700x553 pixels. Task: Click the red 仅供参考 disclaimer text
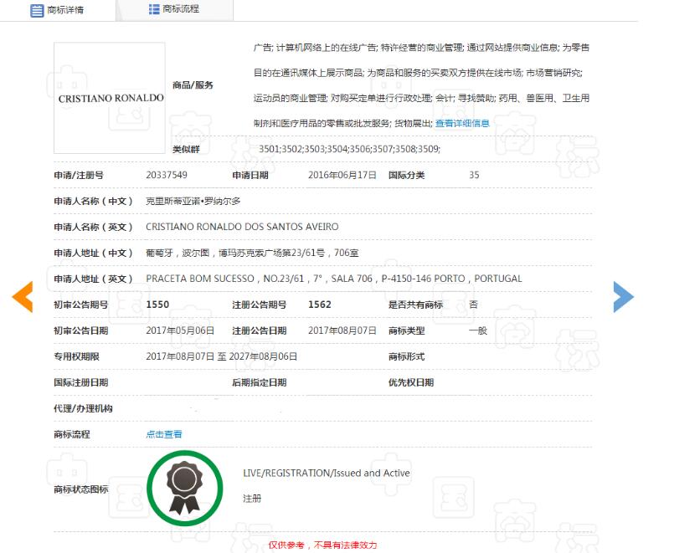coord(322,545)
